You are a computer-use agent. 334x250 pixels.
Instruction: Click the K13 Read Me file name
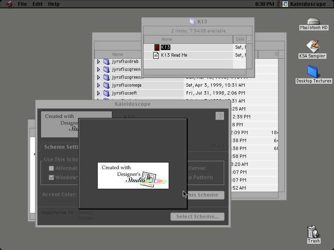(174, 55)
